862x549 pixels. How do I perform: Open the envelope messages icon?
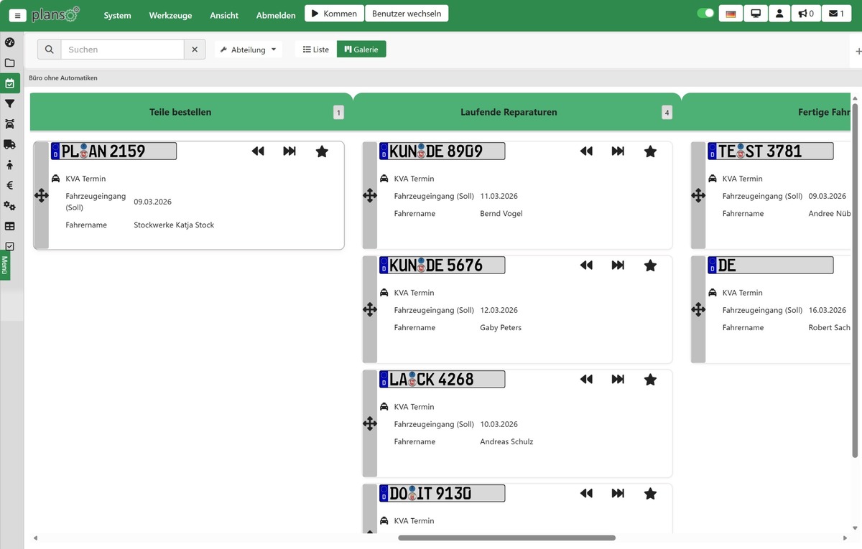tap(836, 14)
